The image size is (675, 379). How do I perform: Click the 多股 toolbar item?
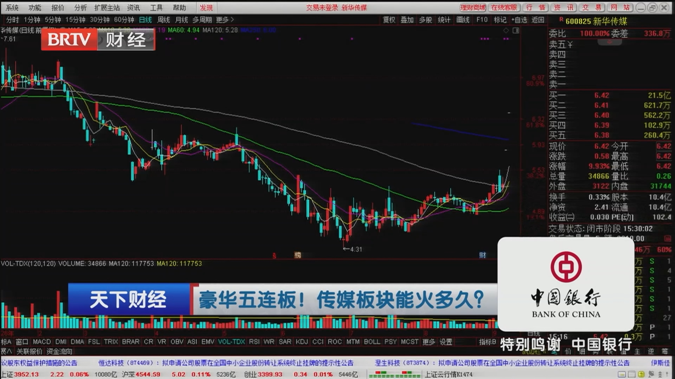click(425, 20)
